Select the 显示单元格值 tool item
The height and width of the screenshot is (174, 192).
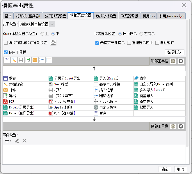click(113, 84)
